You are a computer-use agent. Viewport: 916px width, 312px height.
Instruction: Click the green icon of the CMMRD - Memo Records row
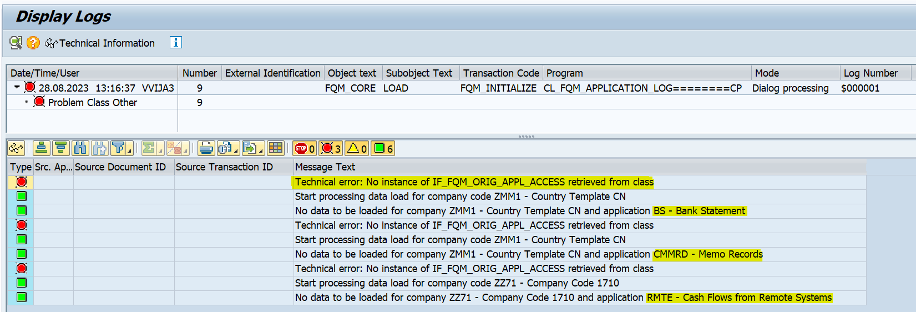click(21, 254)
